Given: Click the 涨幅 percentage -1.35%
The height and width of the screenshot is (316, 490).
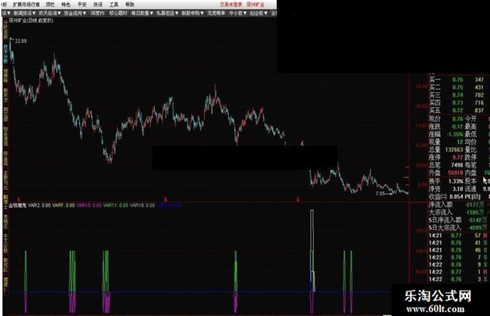Looking at the screenshot, I should coord(455,134).
